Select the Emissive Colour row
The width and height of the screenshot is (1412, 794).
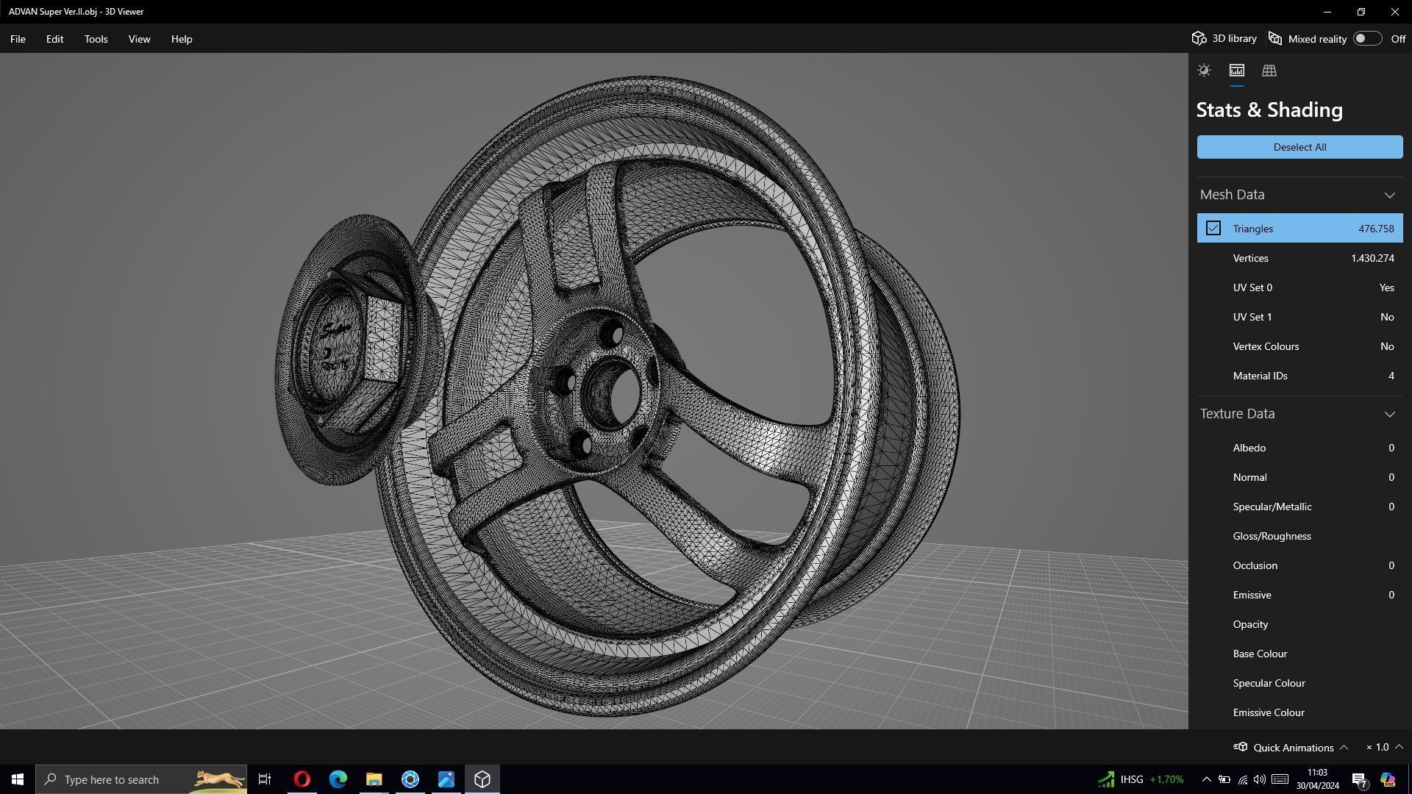[1299, 712]
